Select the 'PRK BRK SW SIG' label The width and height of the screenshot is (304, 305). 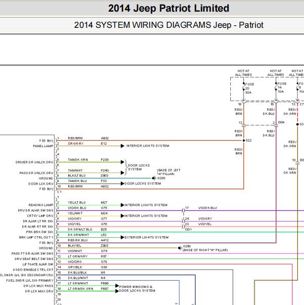[x=39, y=232]
